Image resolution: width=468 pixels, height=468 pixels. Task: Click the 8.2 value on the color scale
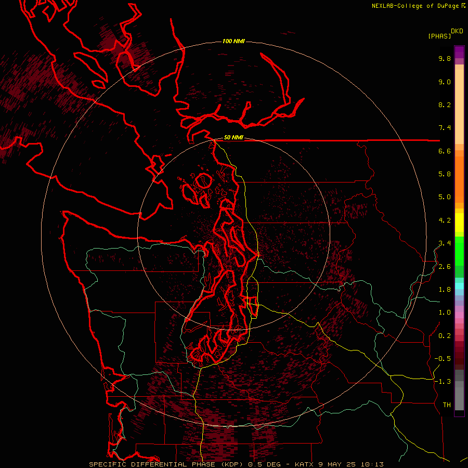(445, 105)
